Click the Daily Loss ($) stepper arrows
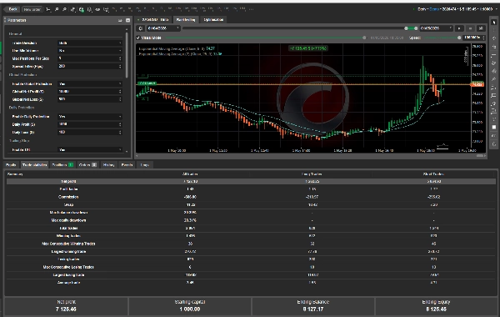Viewport: 500px width, 317px height. tap(120, 132)
